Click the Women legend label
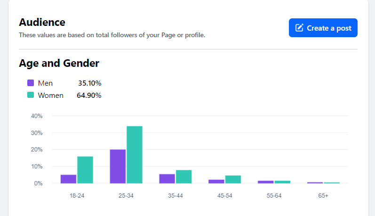The height and width of the screenshot is (216, 375). [50, 95]
